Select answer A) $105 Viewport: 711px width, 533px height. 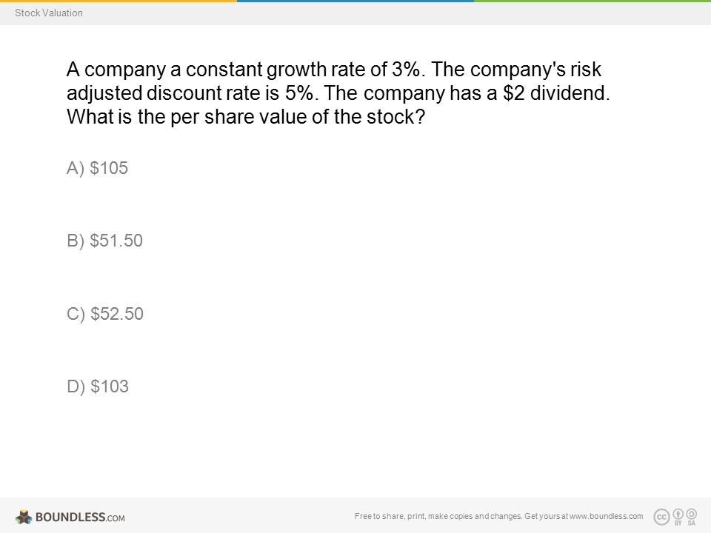pyautogui.click(x=98, y=168)
